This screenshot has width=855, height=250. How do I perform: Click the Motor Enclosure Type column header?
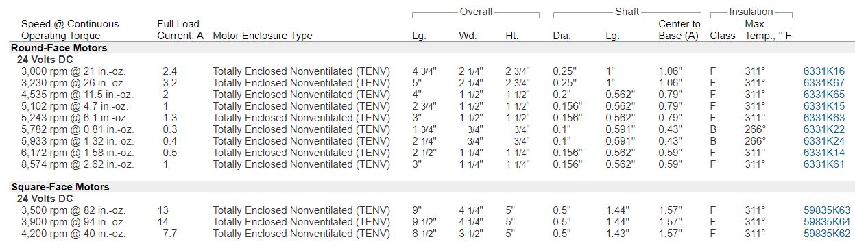pos(263,36)
